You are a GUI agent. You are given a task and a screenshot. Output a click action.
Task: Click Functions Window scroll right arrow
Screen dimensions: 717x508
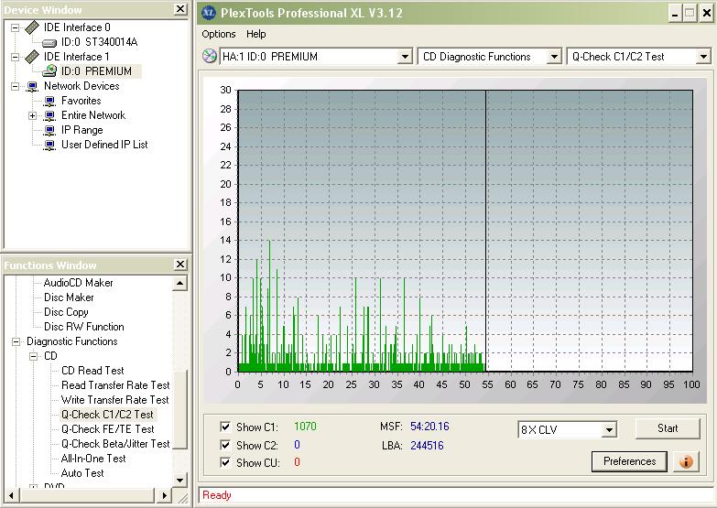pos(165,495)
